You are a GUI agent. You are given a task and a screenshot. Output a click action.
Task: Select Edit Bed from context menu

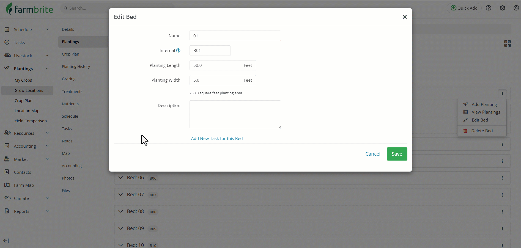(482, 120)
